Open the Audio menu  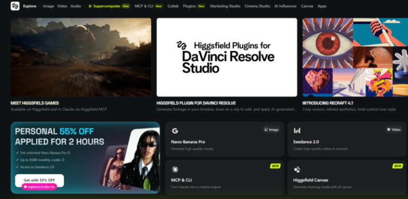(76, 6)
